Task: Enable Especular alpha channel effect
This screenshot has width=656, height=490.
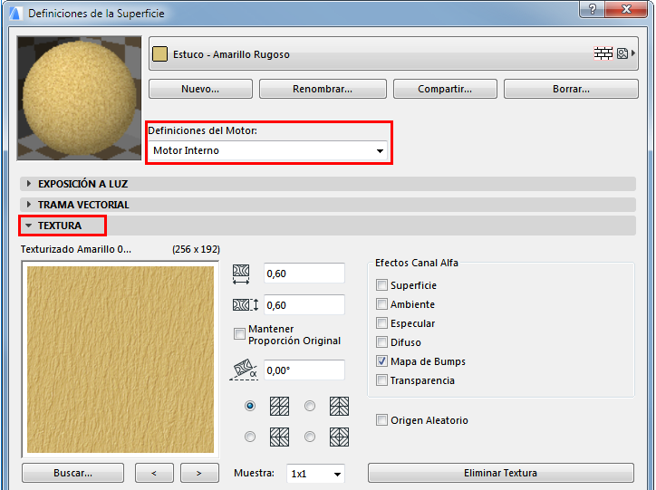Action: click(381, 323)
